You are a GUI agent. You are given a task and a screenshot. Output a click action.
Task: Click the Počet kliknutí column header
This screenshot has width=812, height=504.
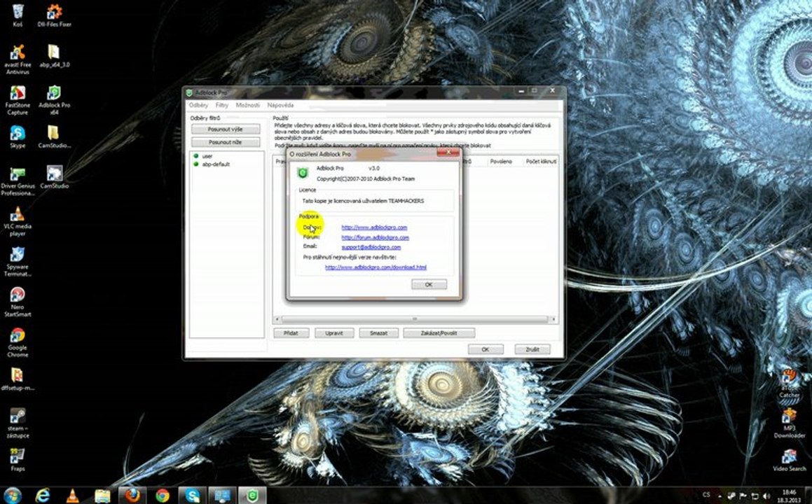[541, 162]
